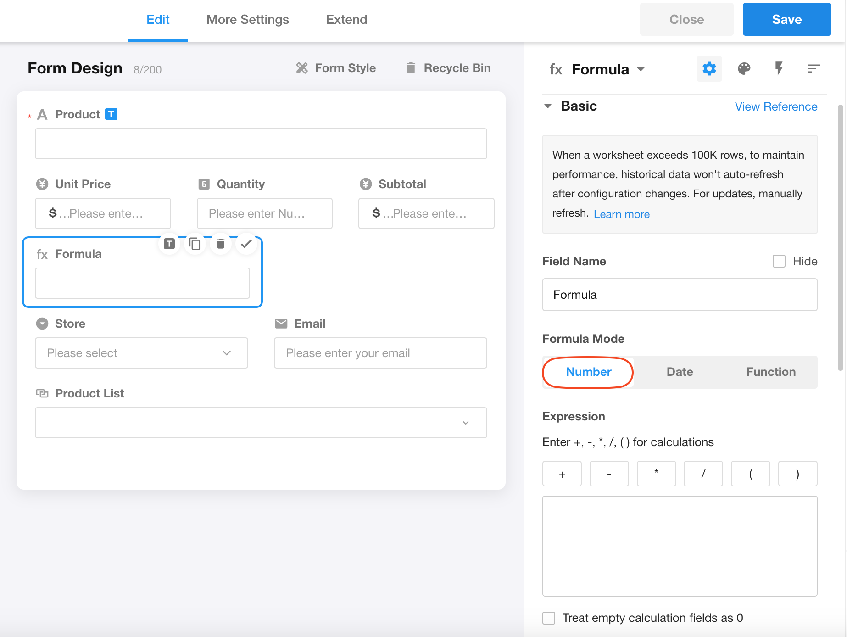Follow the View Reference link
The image size is (847, 637).
776,106
